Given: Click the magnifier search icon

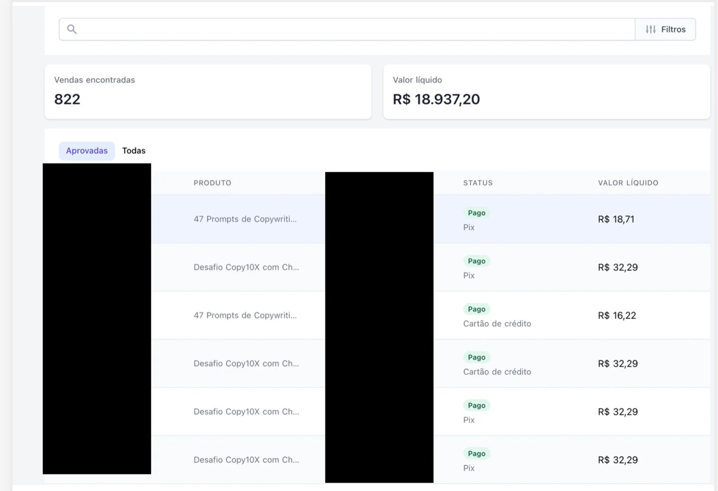Looking at the screenshot, I should coord(72,29).
